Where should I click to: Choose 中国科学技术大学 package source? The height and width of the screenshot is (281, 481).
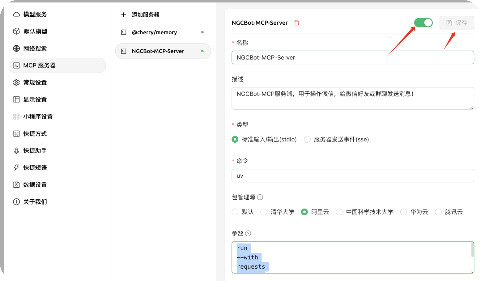[x=365, y=212]
